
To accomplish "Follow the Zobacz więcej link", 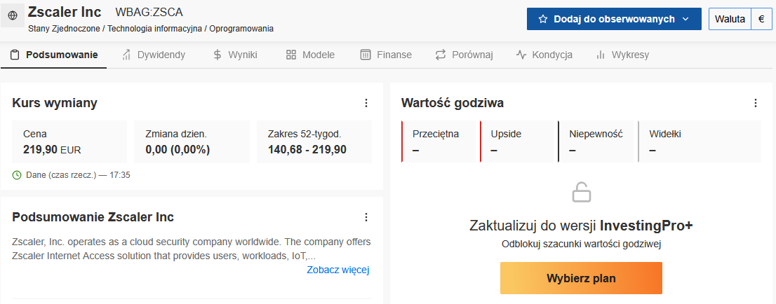I will [x=338, y=270].
